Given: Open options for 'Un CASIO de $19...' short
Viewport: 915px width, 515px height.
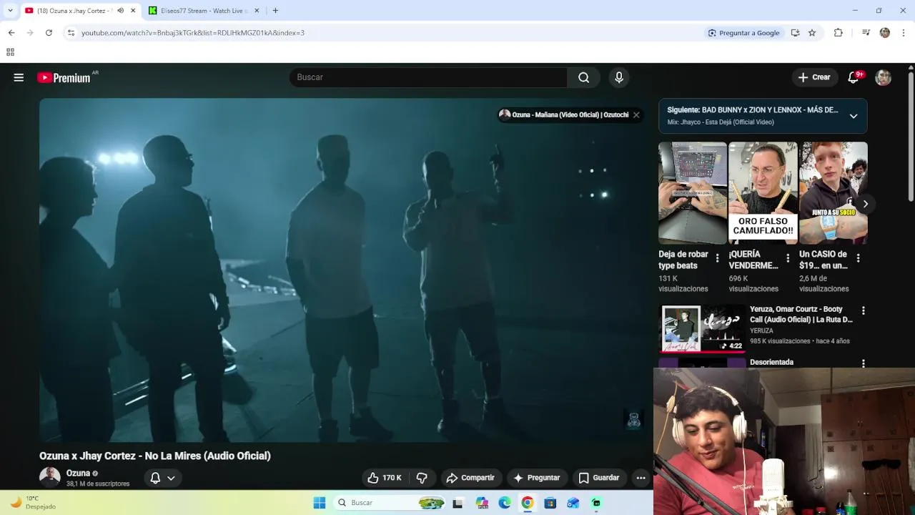Looking at the screenshot, I should tap(858, 258).
